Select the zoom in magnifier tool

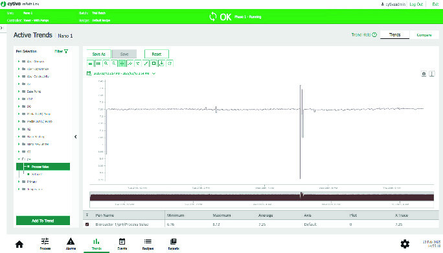coord(106,64)
